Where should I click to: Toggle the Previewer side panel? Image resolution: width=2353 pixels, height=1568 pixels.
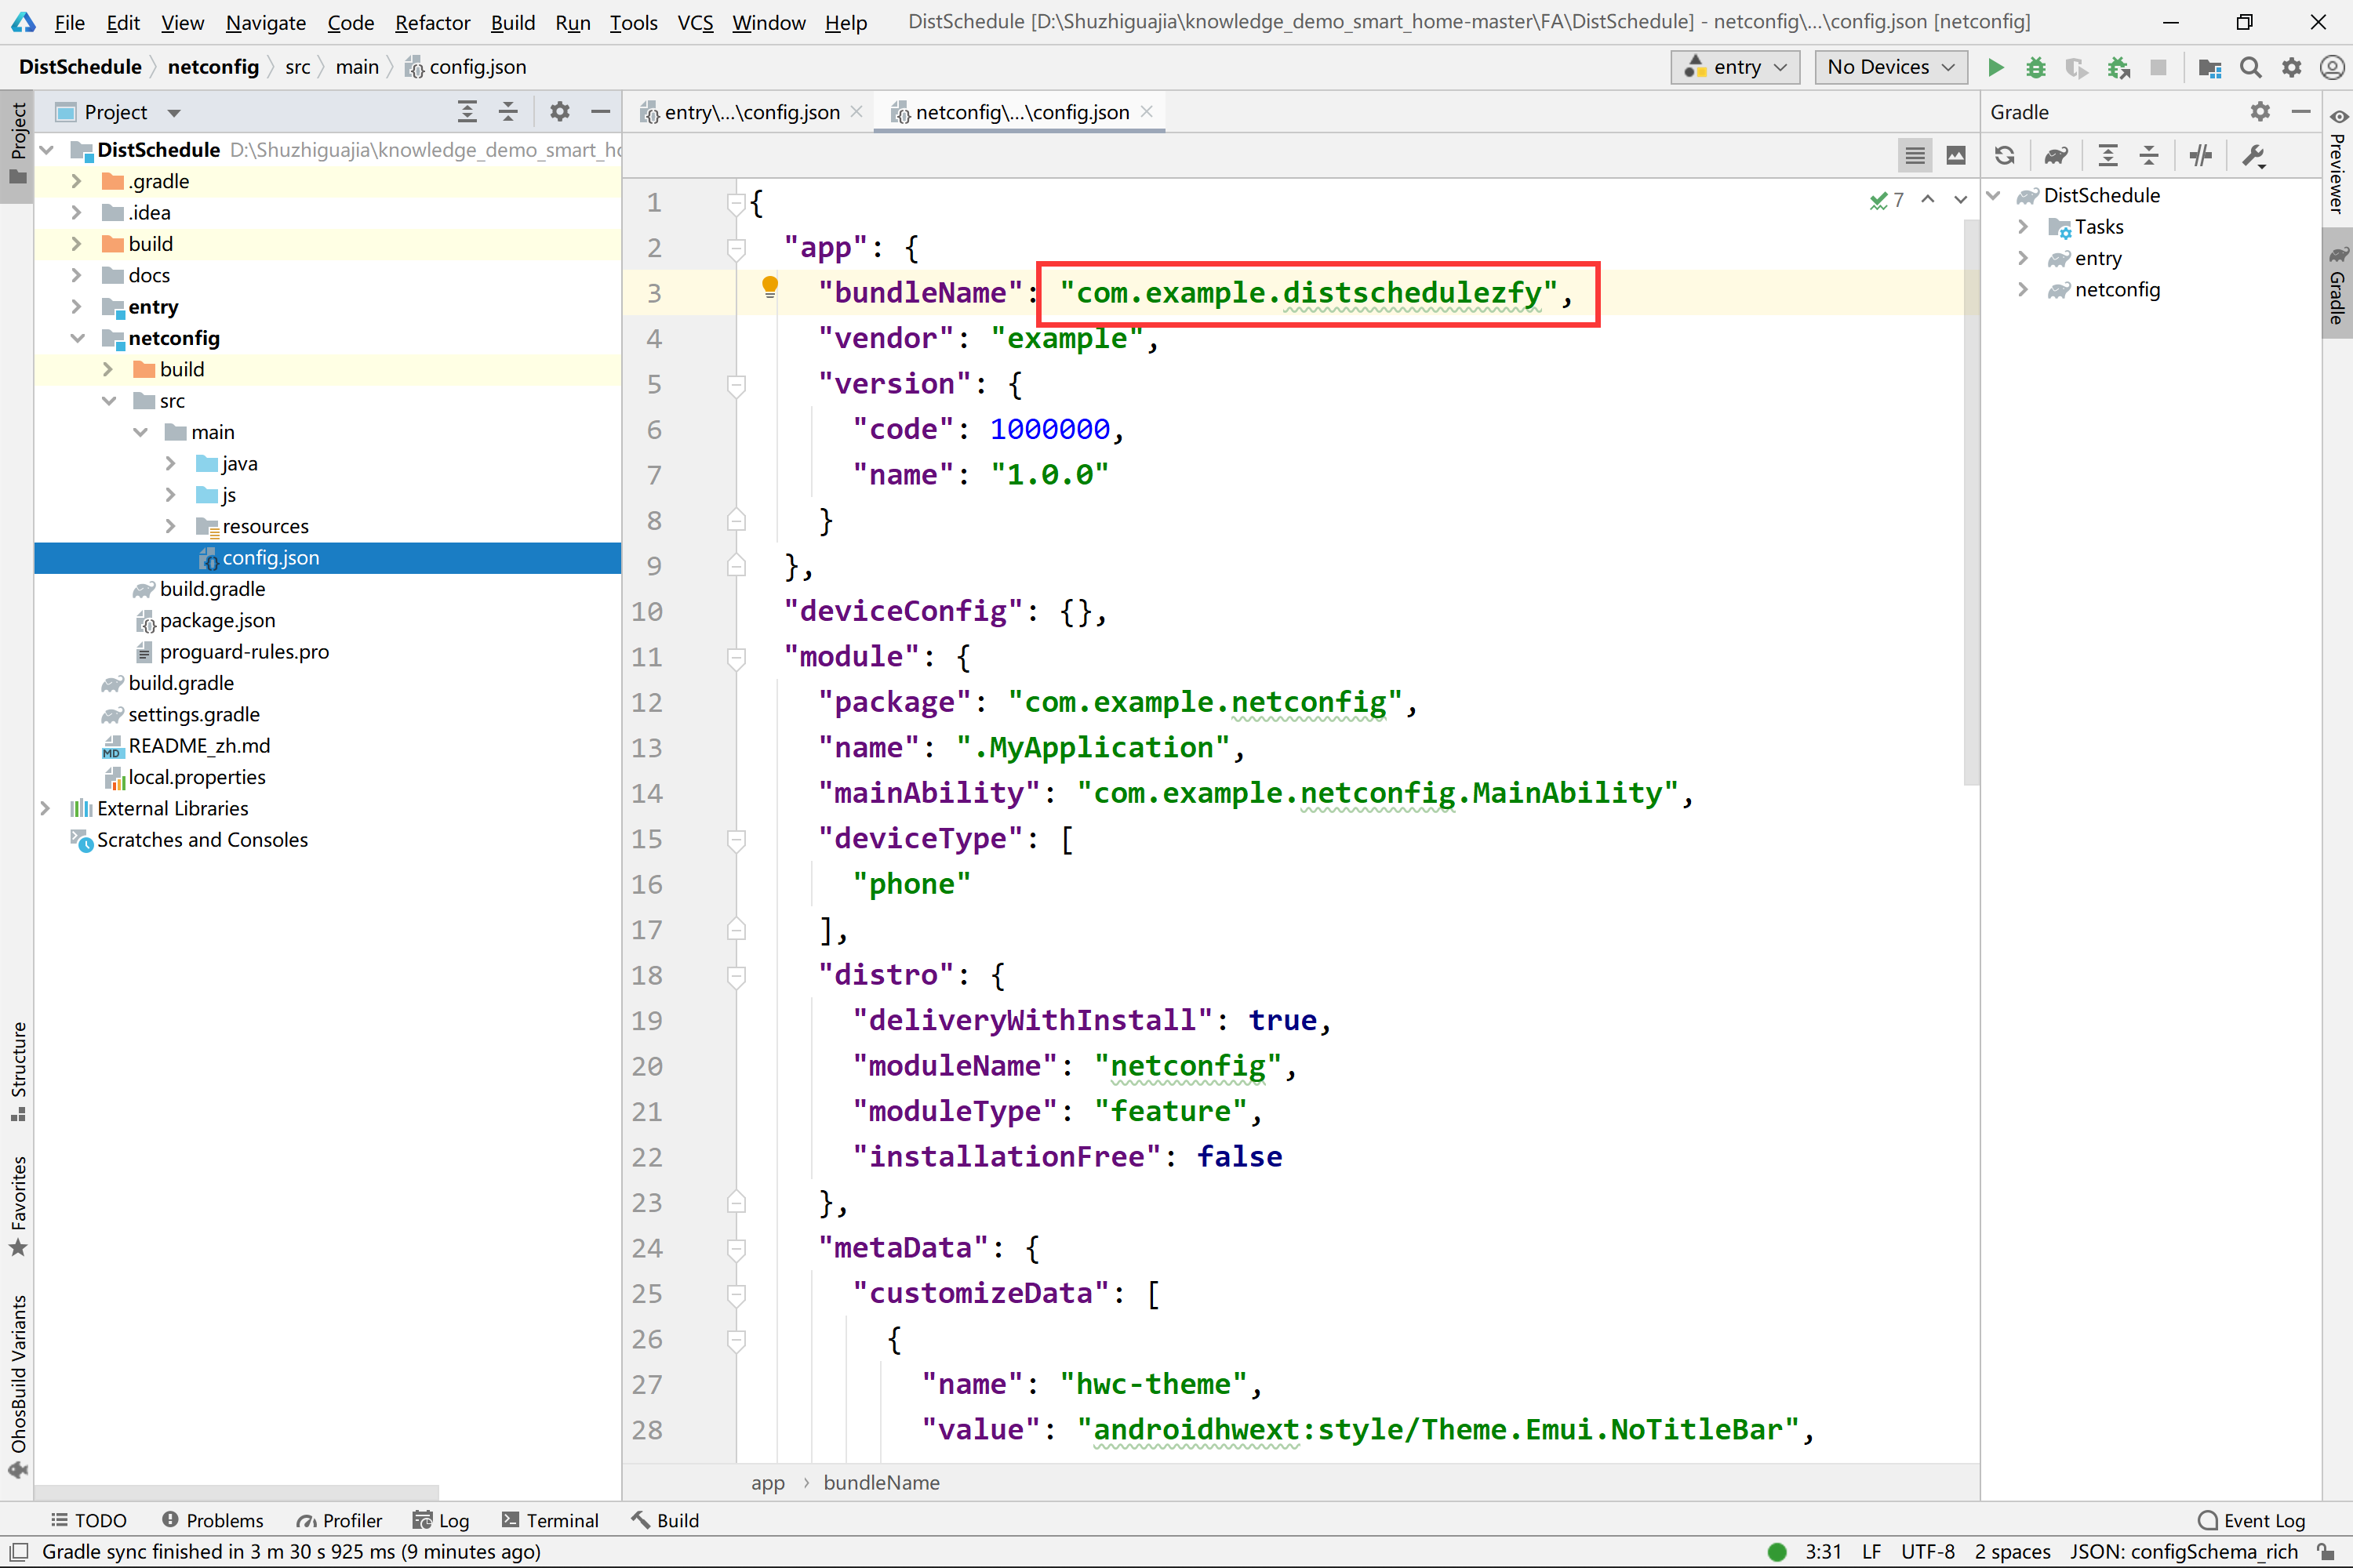(2338, 160)
